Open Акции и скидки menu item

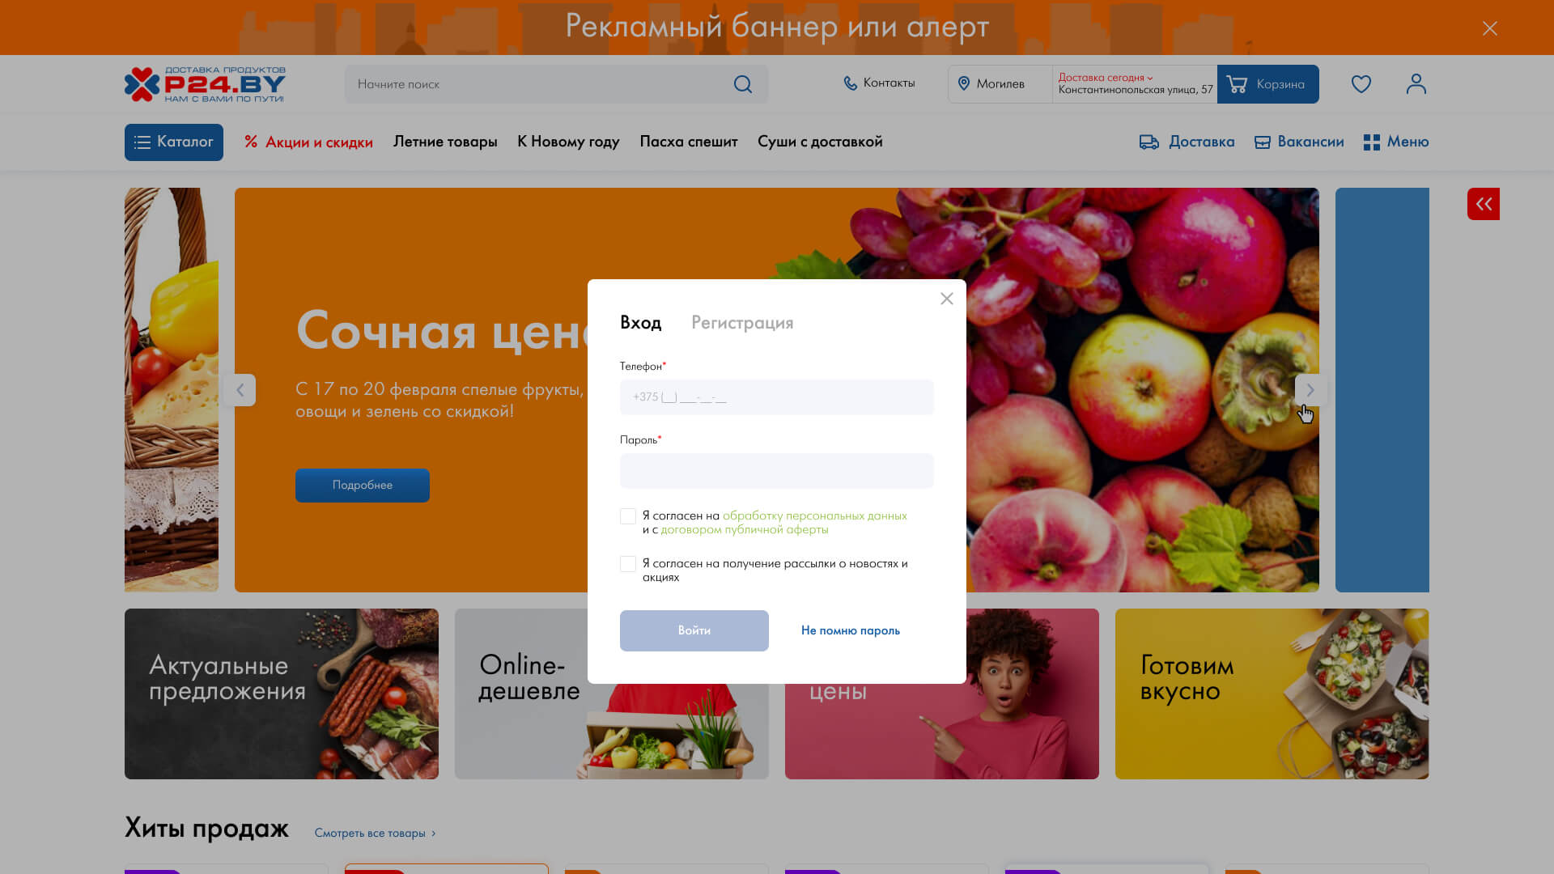click(x=308, y=142)
